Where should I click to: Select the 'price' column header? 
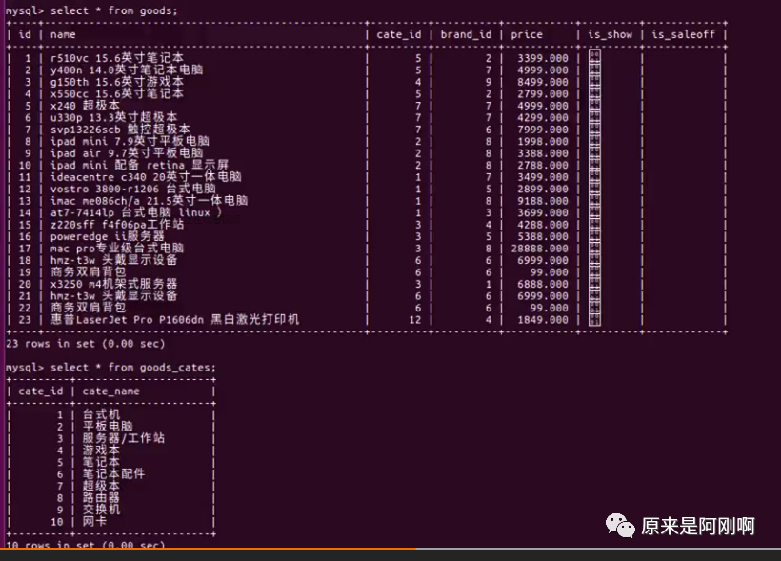pyautogui.click(x=527, y=35)
